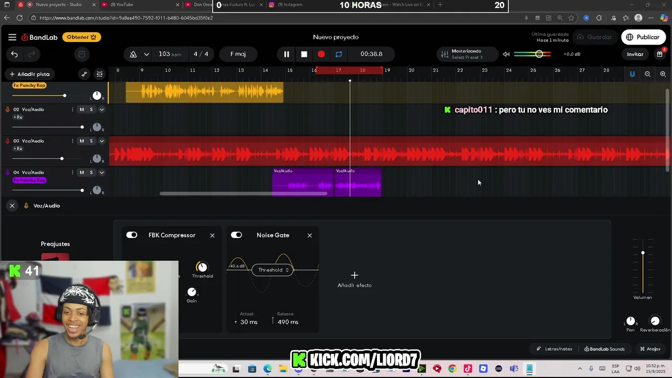Click the Invitar button

pos(635,54)
